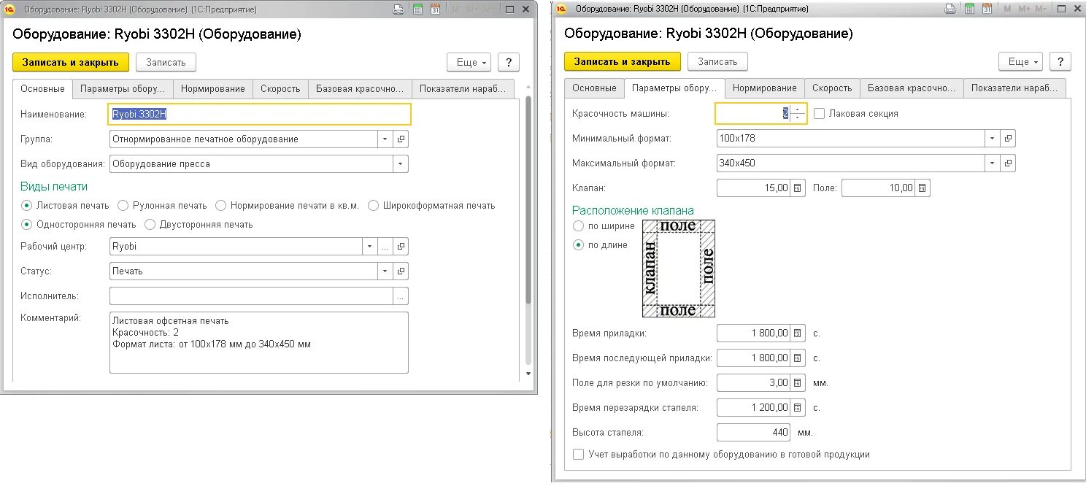Image resolution: width=1086 pixels, height=486 pixels.
Task: Open the calendar icon in the Основные-tab window title bar
Action: pos(436,9)
